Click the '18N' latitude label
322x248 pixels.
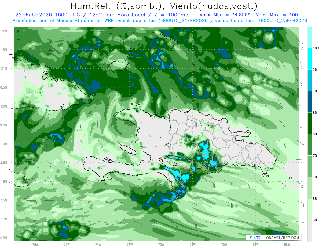tap(4, 181)
